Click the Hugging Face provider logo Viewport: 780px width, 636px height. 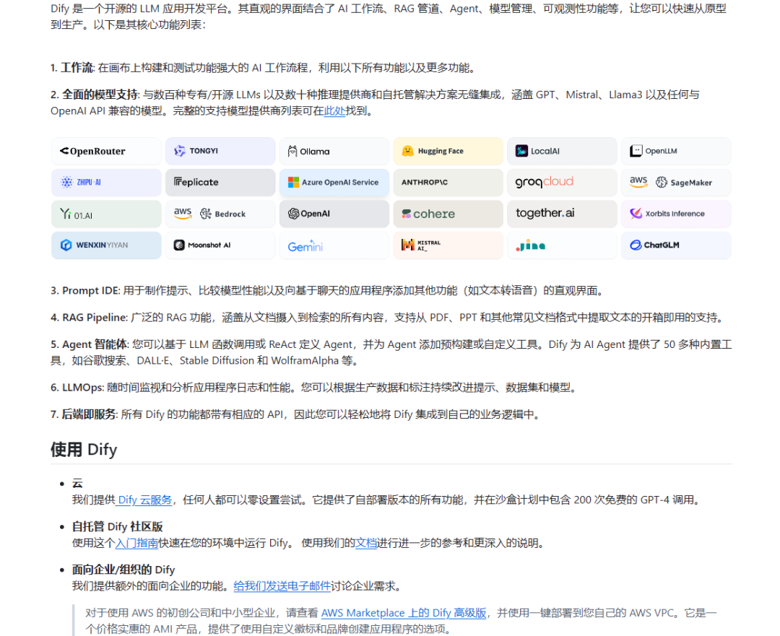coord(448,151)
